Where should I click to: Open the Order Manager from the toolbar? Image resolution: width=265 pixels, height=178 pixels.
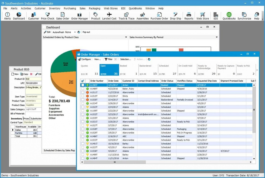click(79, 16)
